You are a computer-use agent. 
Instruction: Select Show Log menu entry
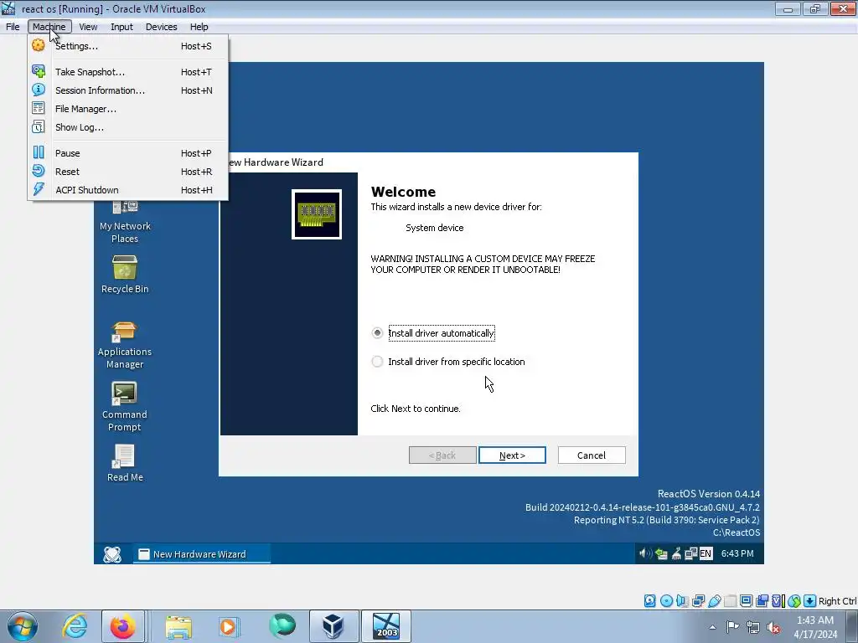coord(127,127)
